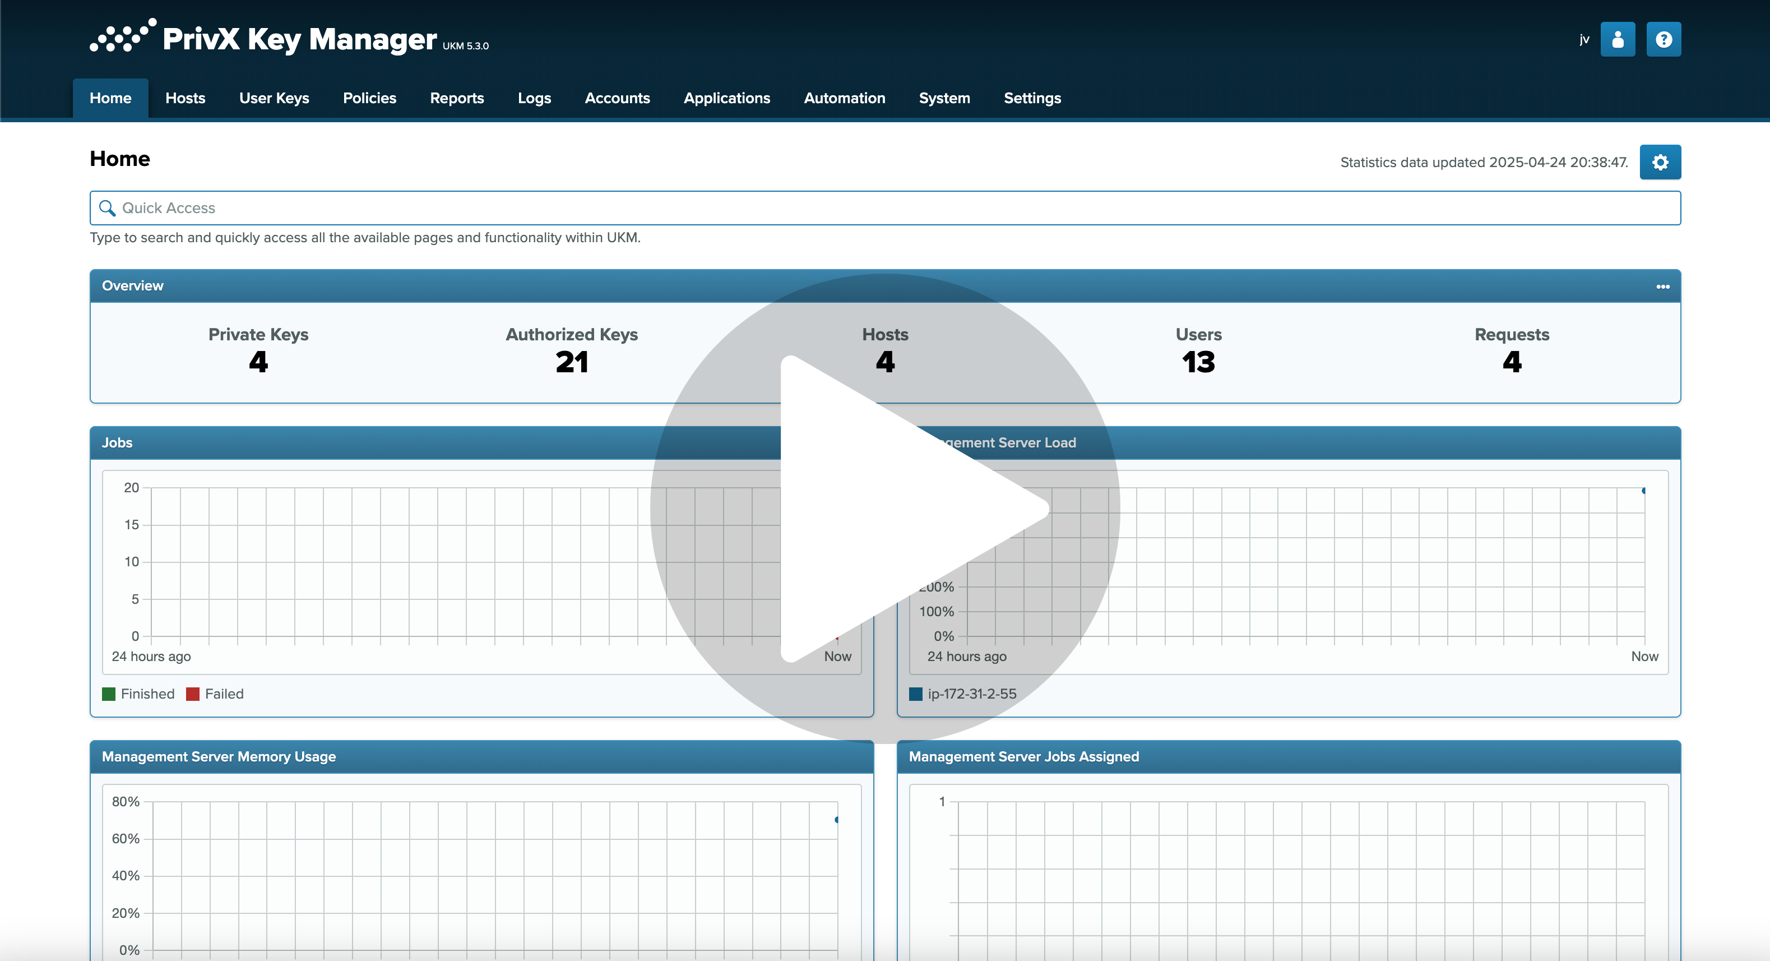The width and height of the screenshot is (1770, 961).
Task: Open the user profile icon
Action: click(x=1618, y=39)
